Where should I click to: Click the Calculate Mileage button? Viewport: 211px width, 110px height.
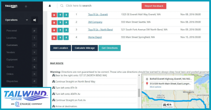point(85,48)
